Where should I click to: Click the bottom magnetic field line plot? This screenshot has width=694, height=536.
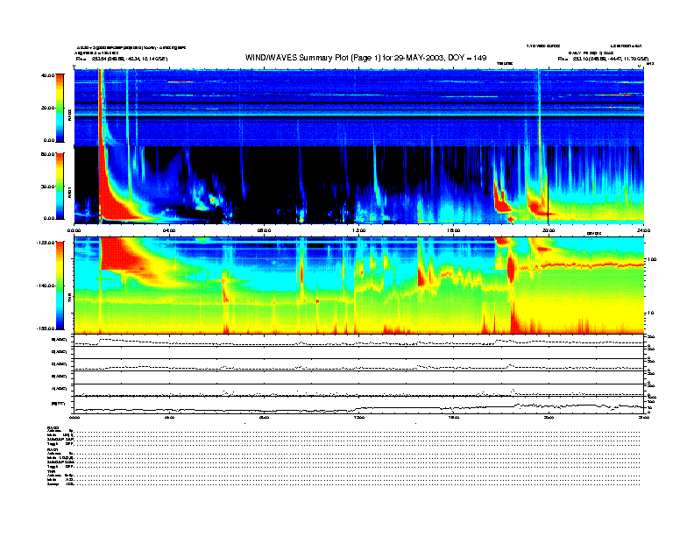point(359,406)
